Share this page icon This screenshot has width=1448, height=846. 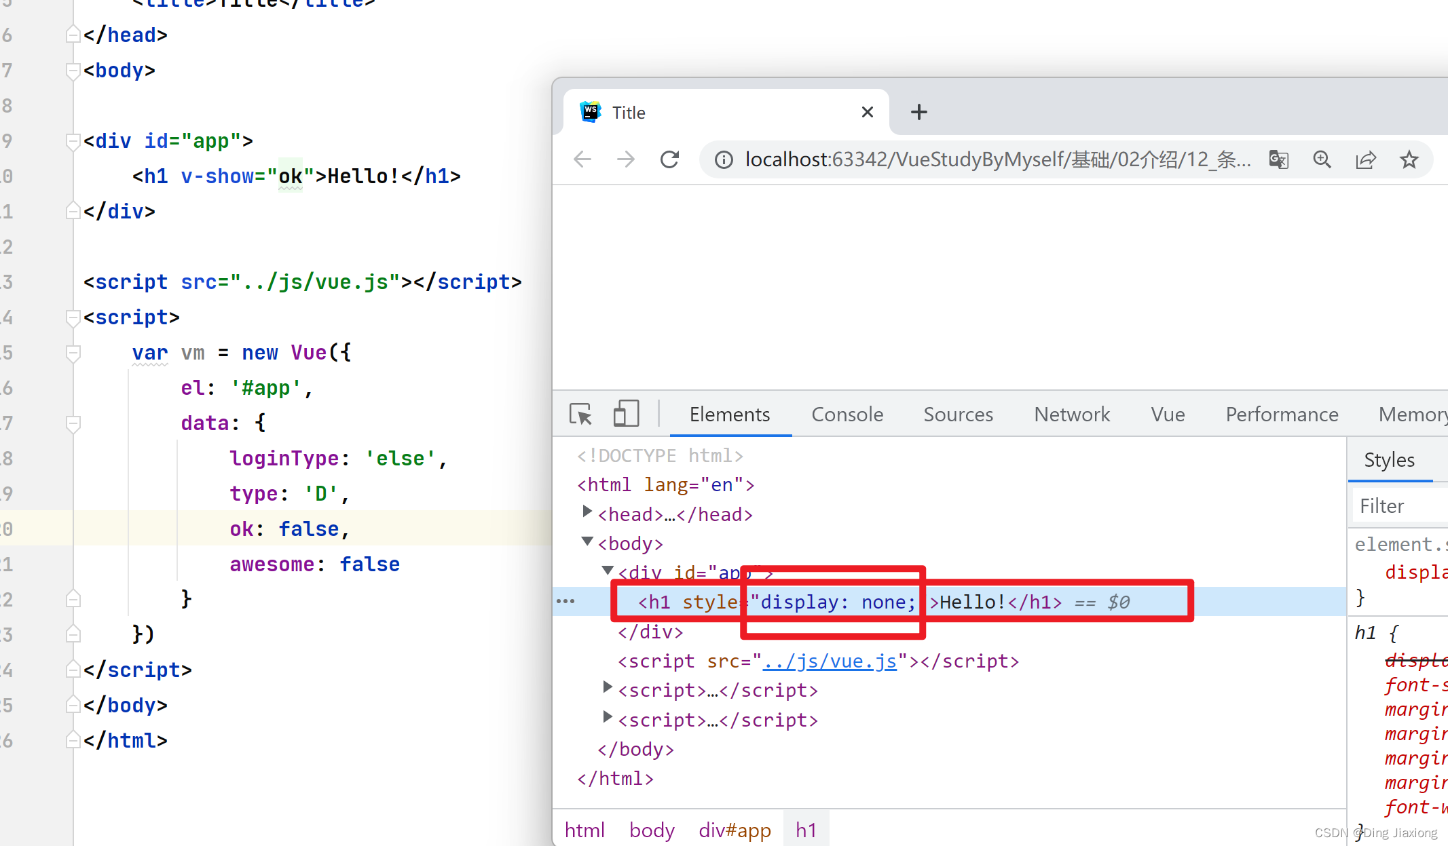tap(1366, 159)
